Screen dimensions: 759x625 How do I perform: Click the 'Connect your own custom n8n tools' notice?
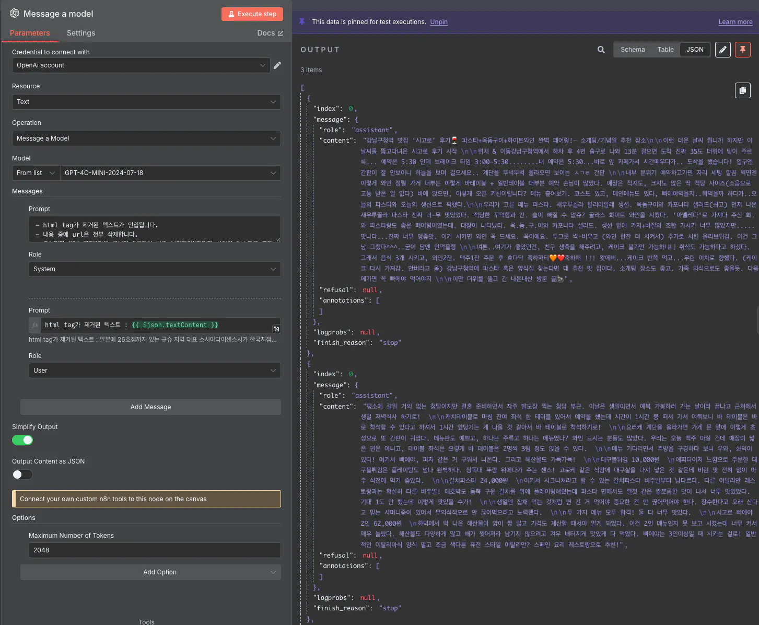(146, 499)
